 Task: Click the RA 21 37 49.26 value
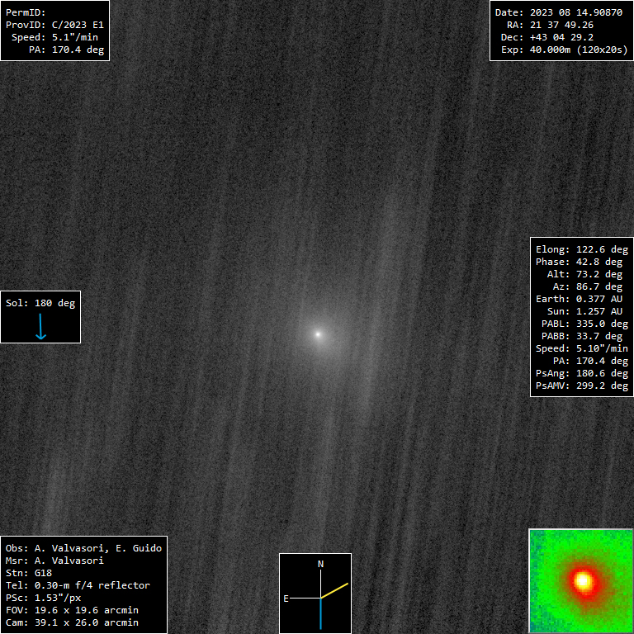point(556,25)
